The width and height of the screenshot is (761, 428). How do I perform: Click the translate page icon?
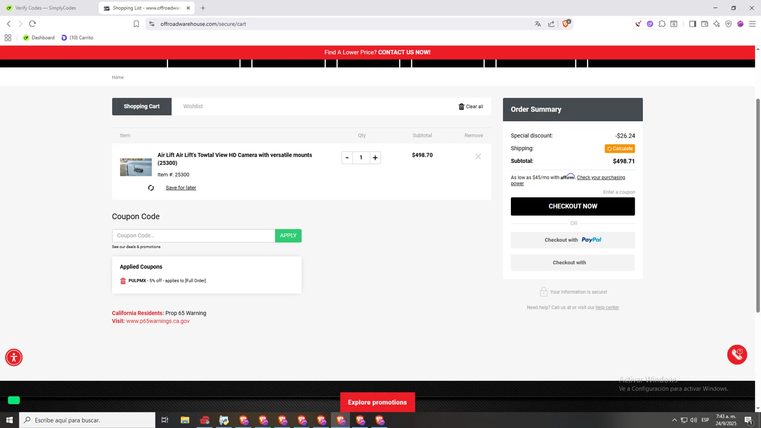point(538,24)
